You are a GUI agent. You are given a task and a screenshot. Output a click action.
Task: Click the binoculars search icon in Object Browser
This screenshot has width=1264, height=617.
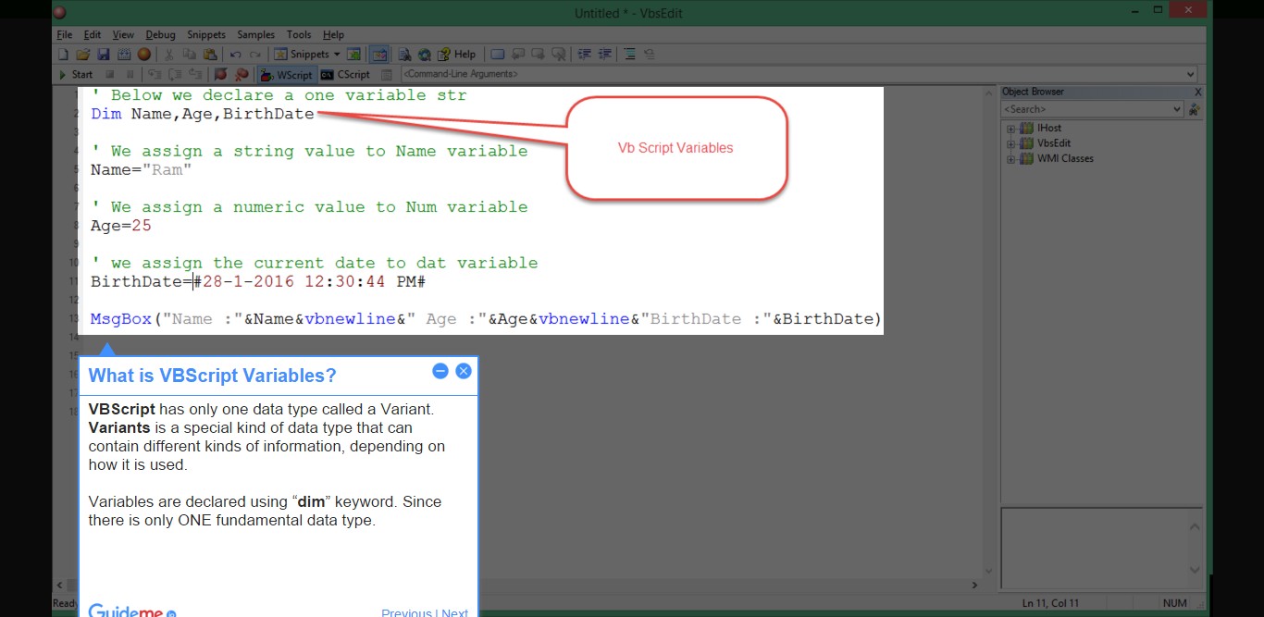tap(1195, 109)
